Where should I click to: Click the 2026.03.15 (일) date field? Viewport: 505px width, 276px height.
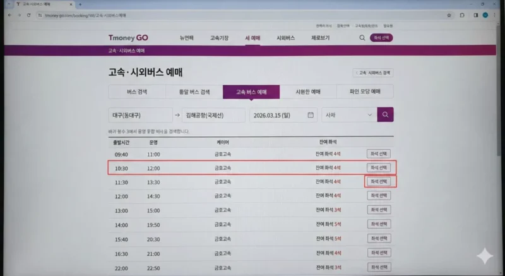pyautogui.click(x=283, y=115)
